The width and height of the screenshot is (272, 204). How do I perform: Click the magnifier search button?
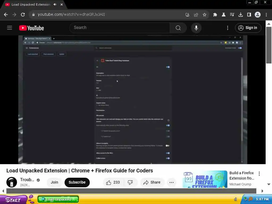[178, 28]
